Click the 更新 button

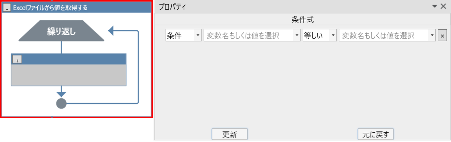pos(230,134)
